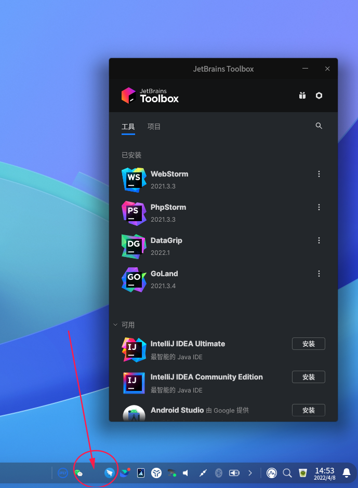This screenshot has width=358, height=488.
Task: Click the DataGrip version 2022.1
Action: point(160,252)
